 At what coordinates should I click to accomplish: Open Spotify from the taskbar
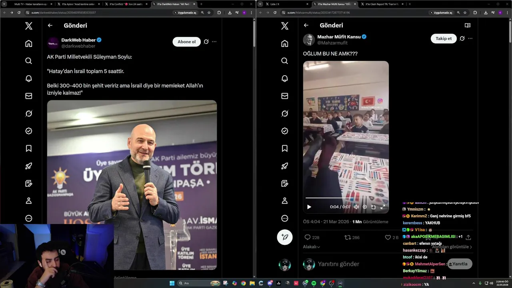(314, 283)
